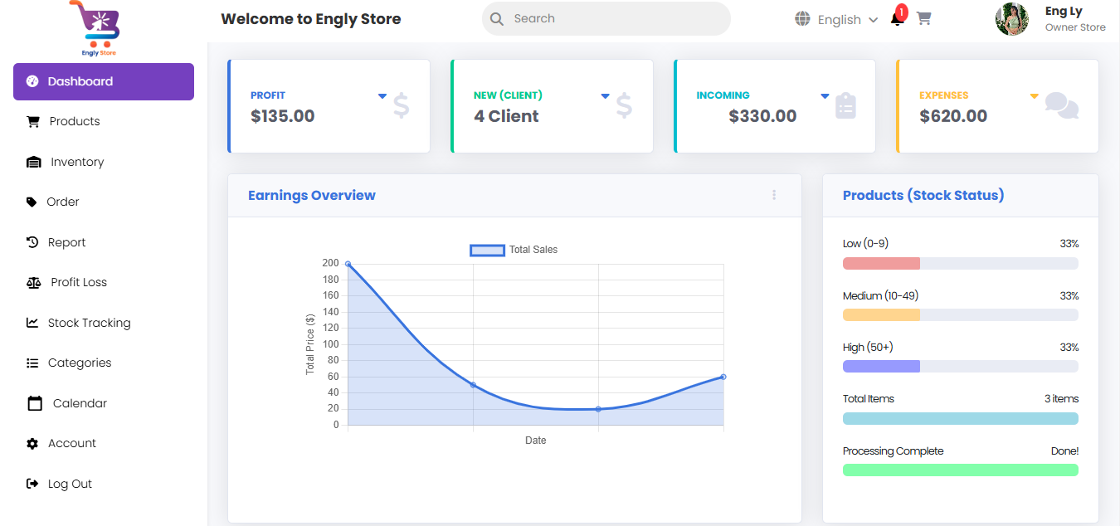Click into the Search input field

tap(614, 19)
